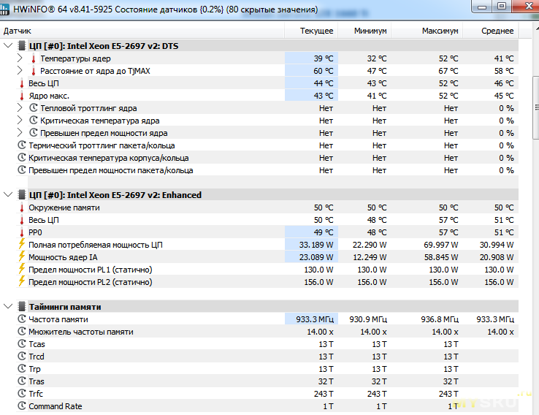Screen dimensions: 539x415
Task: Click lightning icon beside Предел мощности PL2
Action: (21, 282)
